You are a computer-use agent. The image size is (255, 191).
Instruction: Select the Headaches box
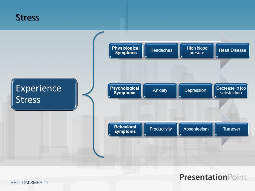pyautogui.click(x=161, y=50)
